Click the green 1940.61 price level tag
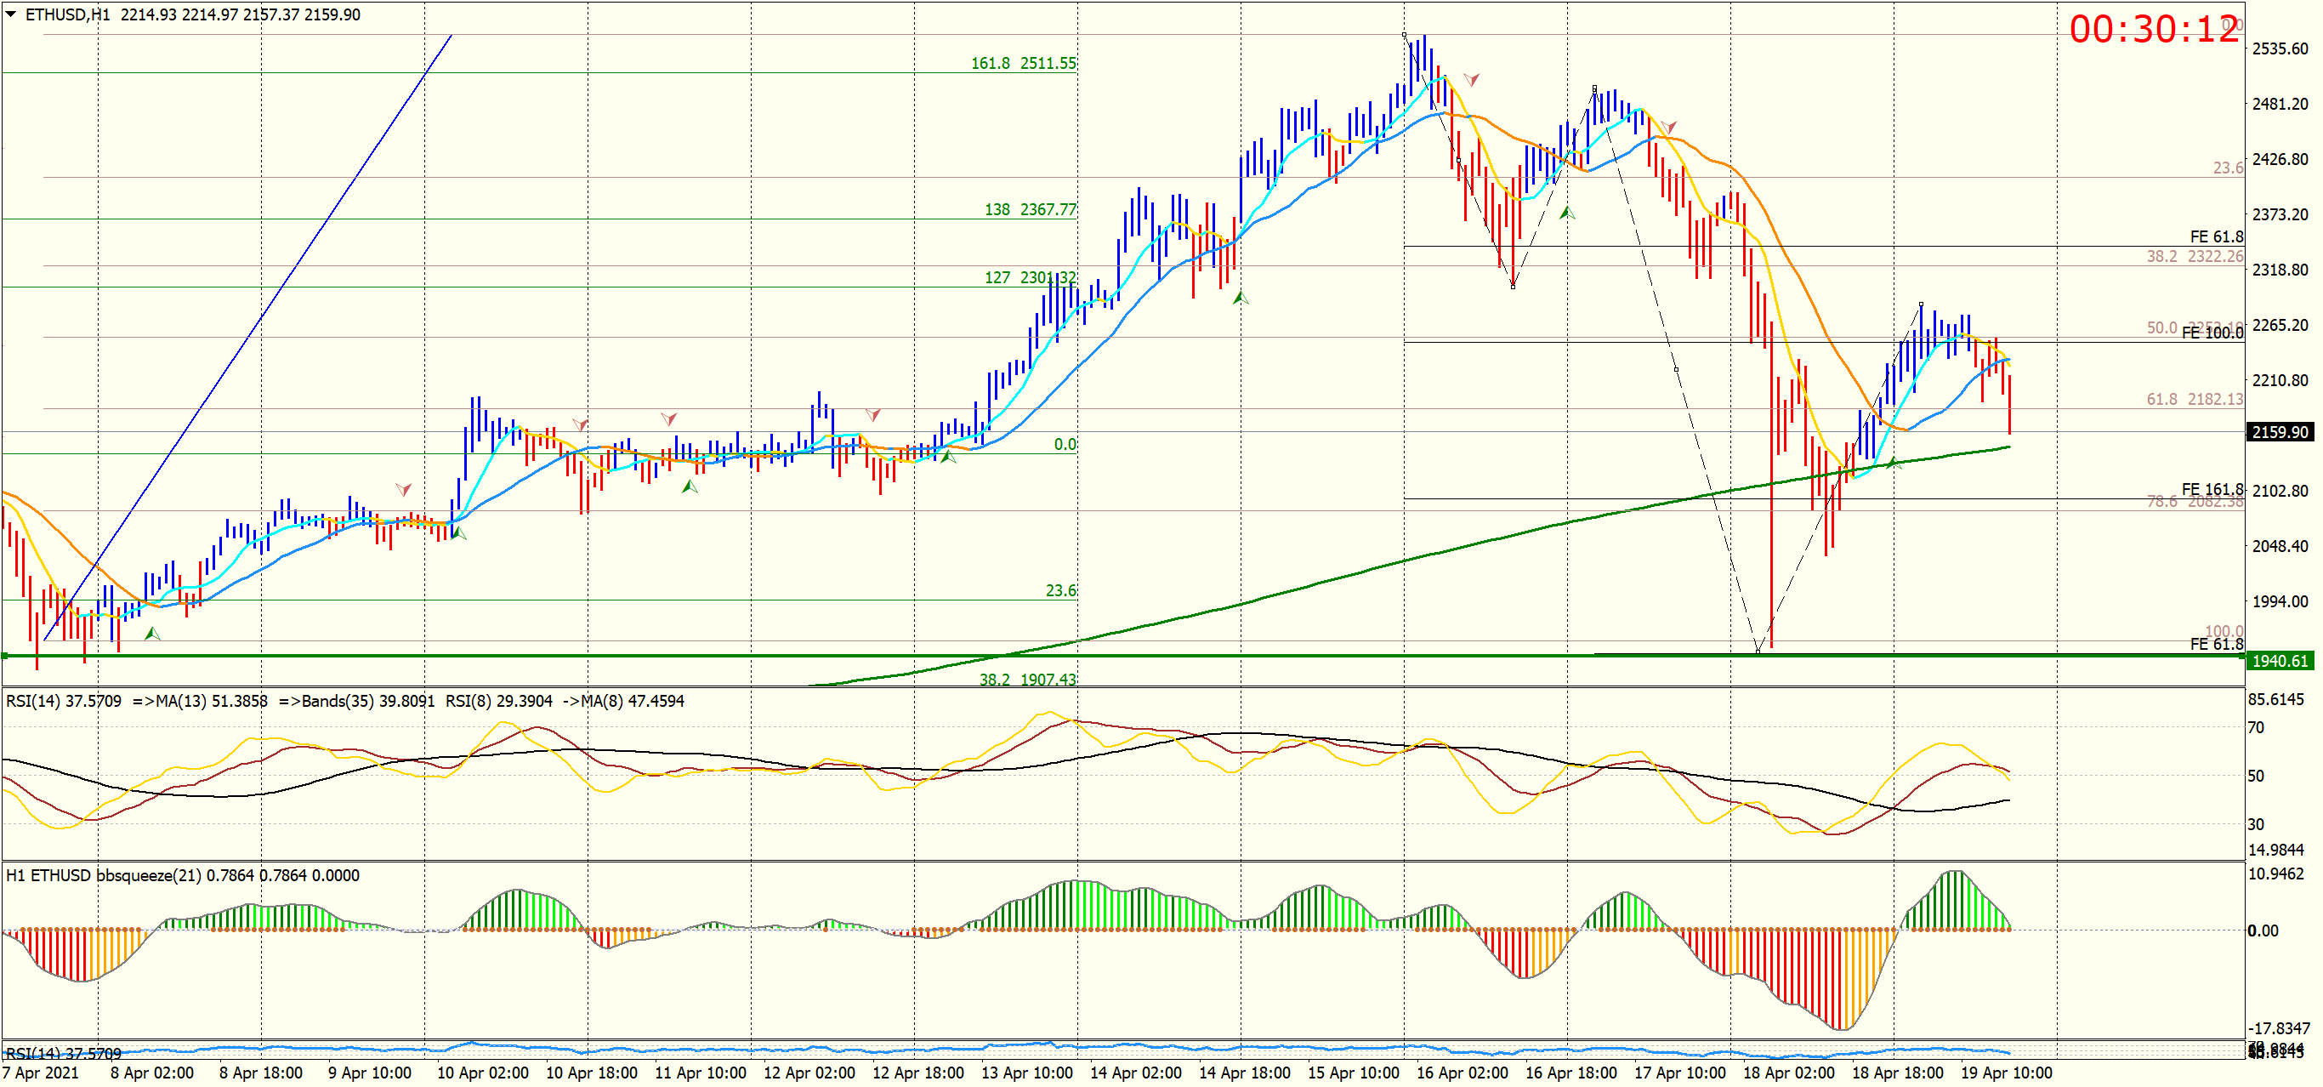Viewport: 2323px width, 1087px height. coord(2279,661)
